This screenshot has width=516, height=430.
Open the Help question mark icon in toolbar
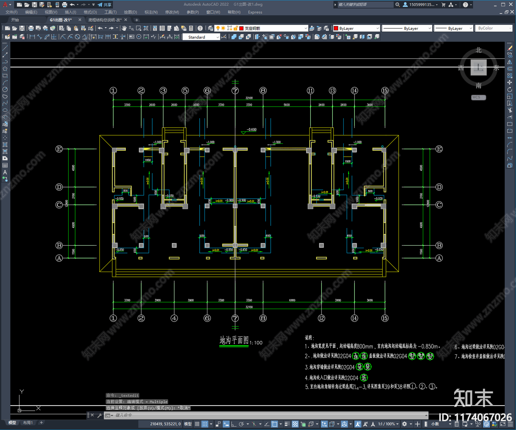click(200, 28)
